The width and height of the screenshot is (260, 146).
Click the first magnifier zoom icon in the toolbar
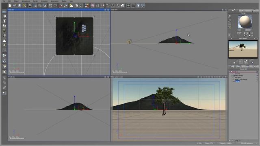(108, 6)
